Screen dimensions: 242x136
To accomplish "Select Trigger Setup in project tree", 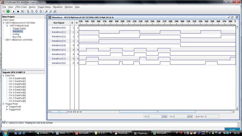I will coord(19,28).
